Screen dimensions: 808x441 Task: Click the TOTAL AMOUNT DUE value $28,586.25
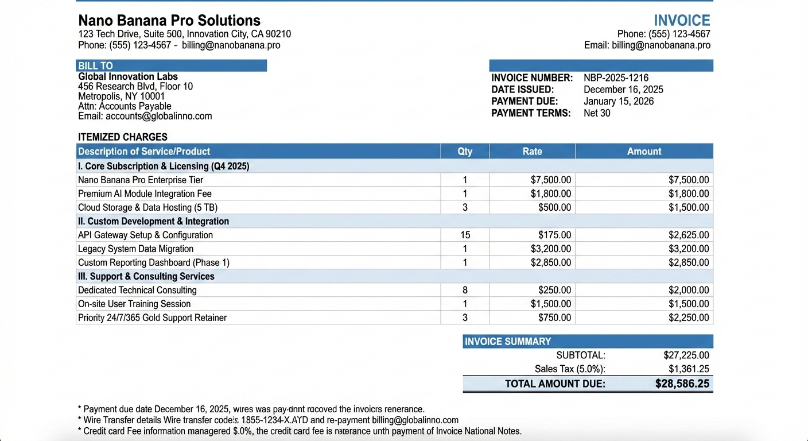(x=682, y=383)
